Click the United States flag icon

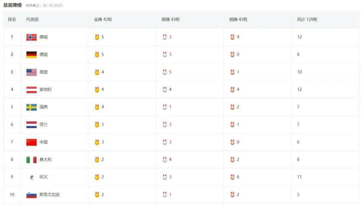(31, 72)
